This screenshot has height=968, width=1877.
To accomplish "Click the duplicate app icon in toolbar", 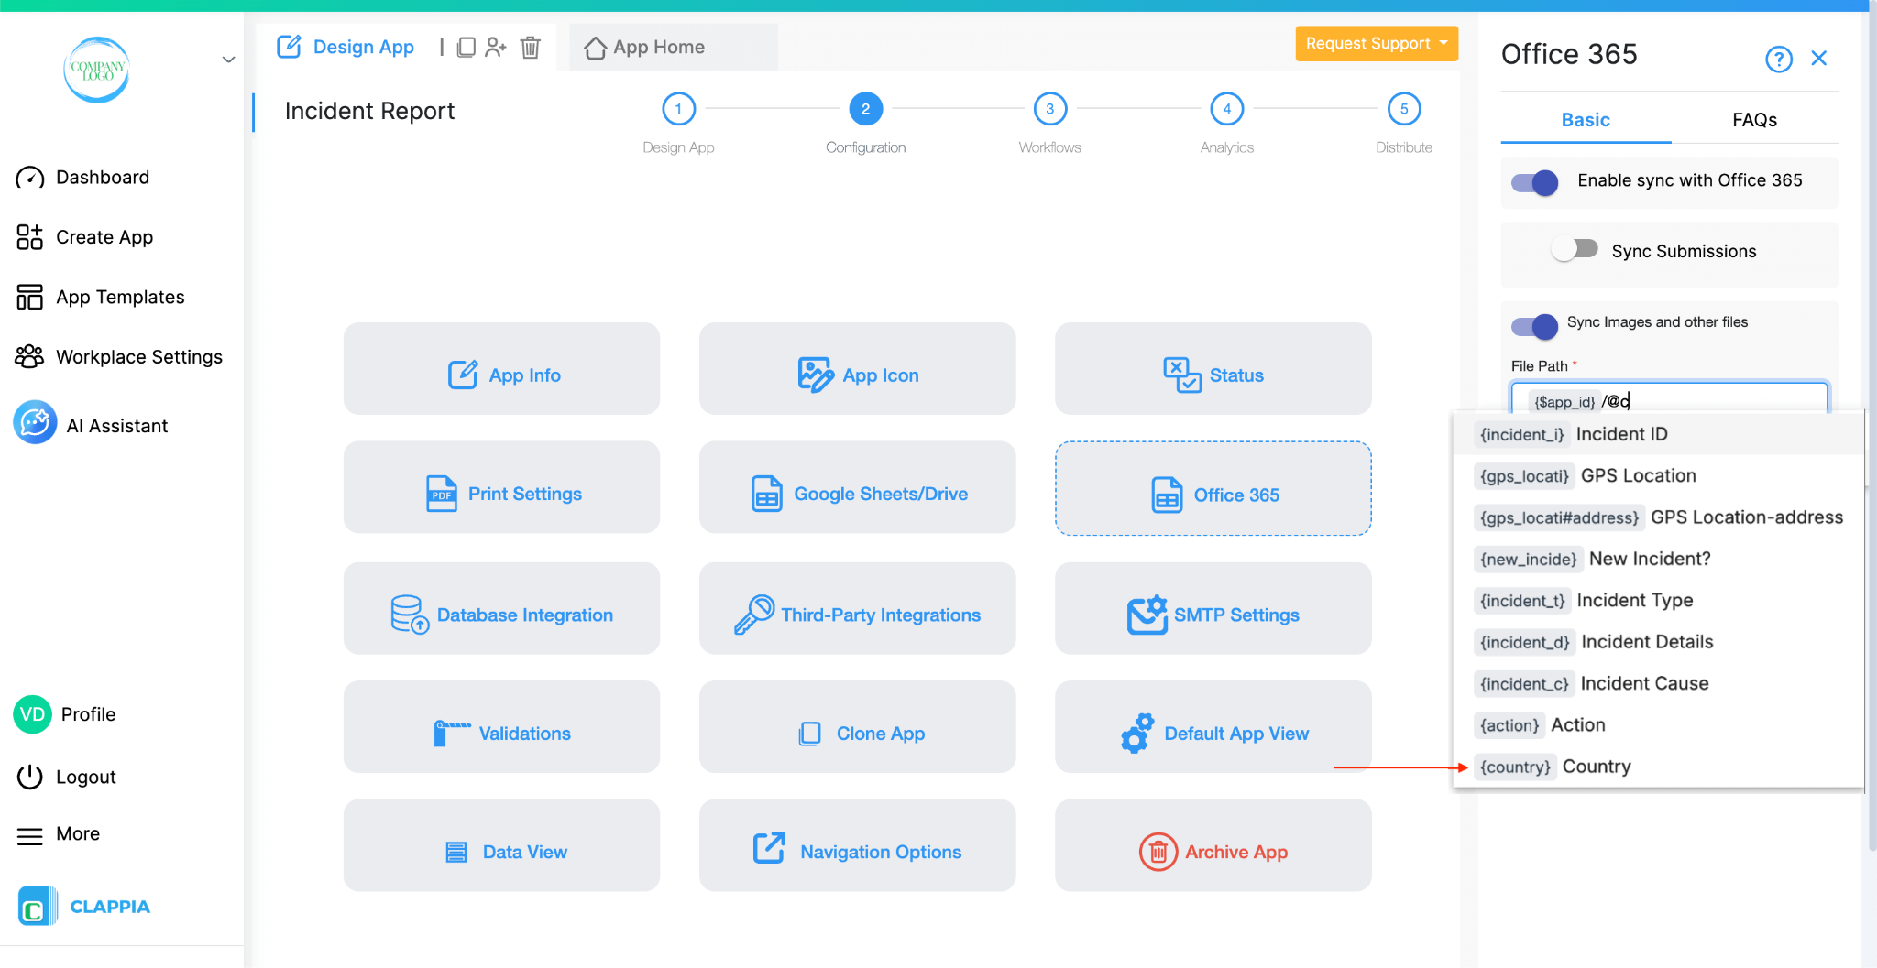I will pos(467,47).
